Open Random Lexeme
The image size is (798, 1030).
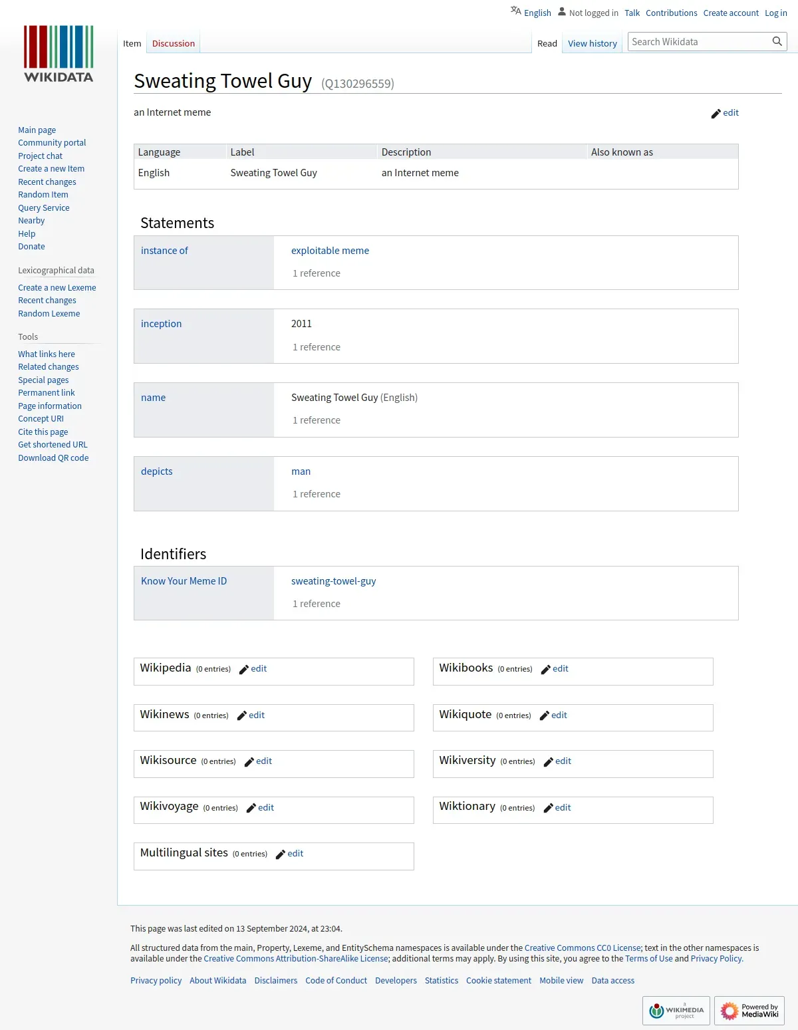tap(49, 314)
